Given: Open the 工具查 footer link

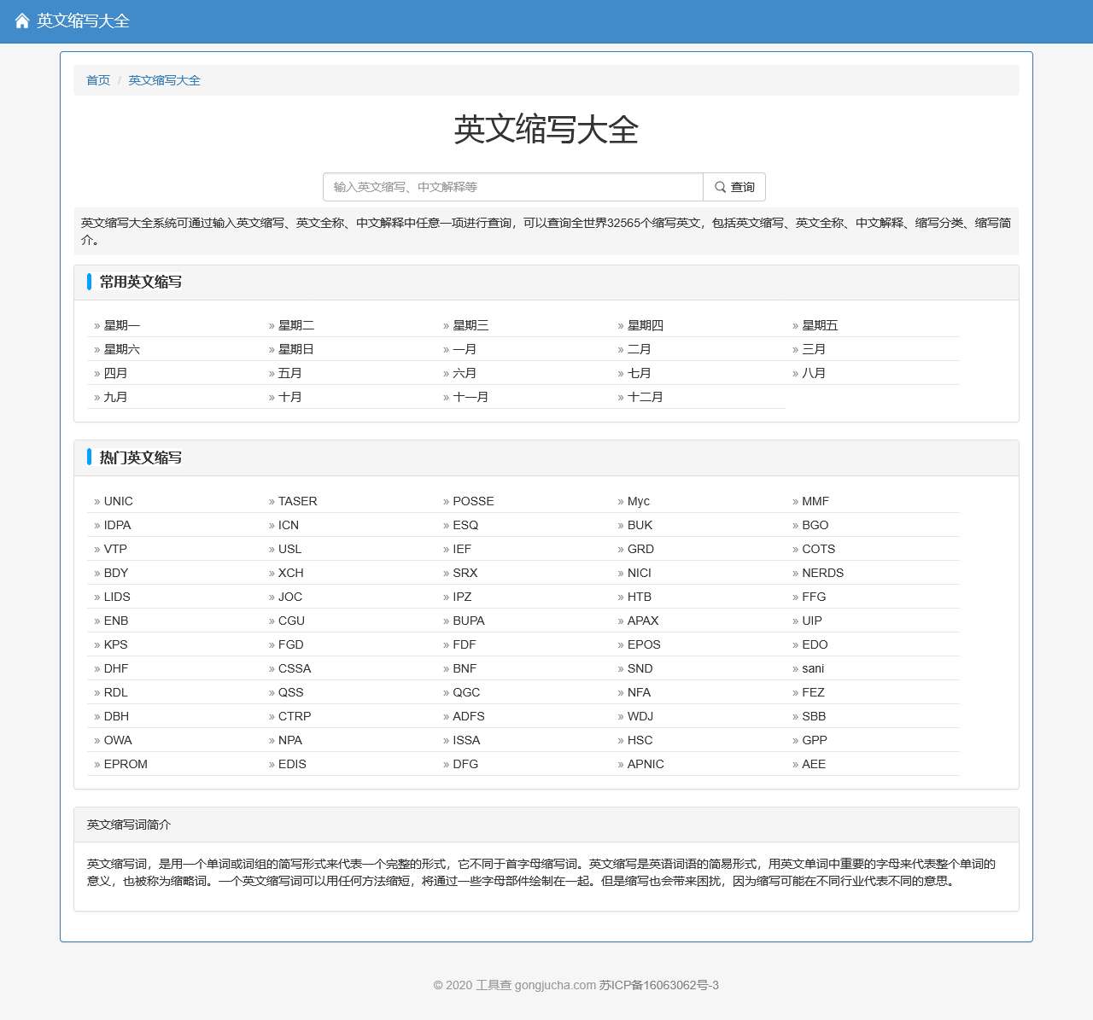Looking at the screenshot, I should 493,985.
